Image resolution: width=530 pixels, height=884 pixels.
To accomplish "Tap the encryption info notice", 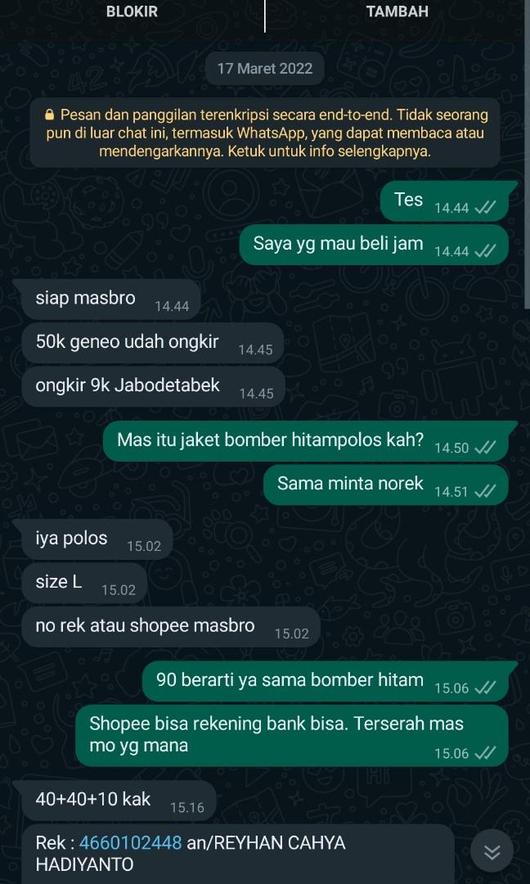I will [265, 133].
